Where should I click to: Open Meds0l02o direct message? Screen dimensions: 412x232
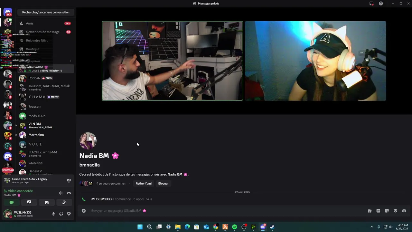pyautogui.click(x=46, y=116)
